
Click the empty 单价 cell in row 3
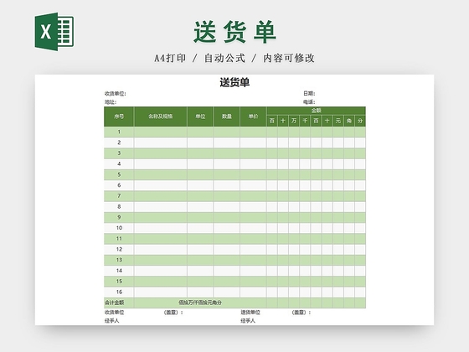click(253, 153)
